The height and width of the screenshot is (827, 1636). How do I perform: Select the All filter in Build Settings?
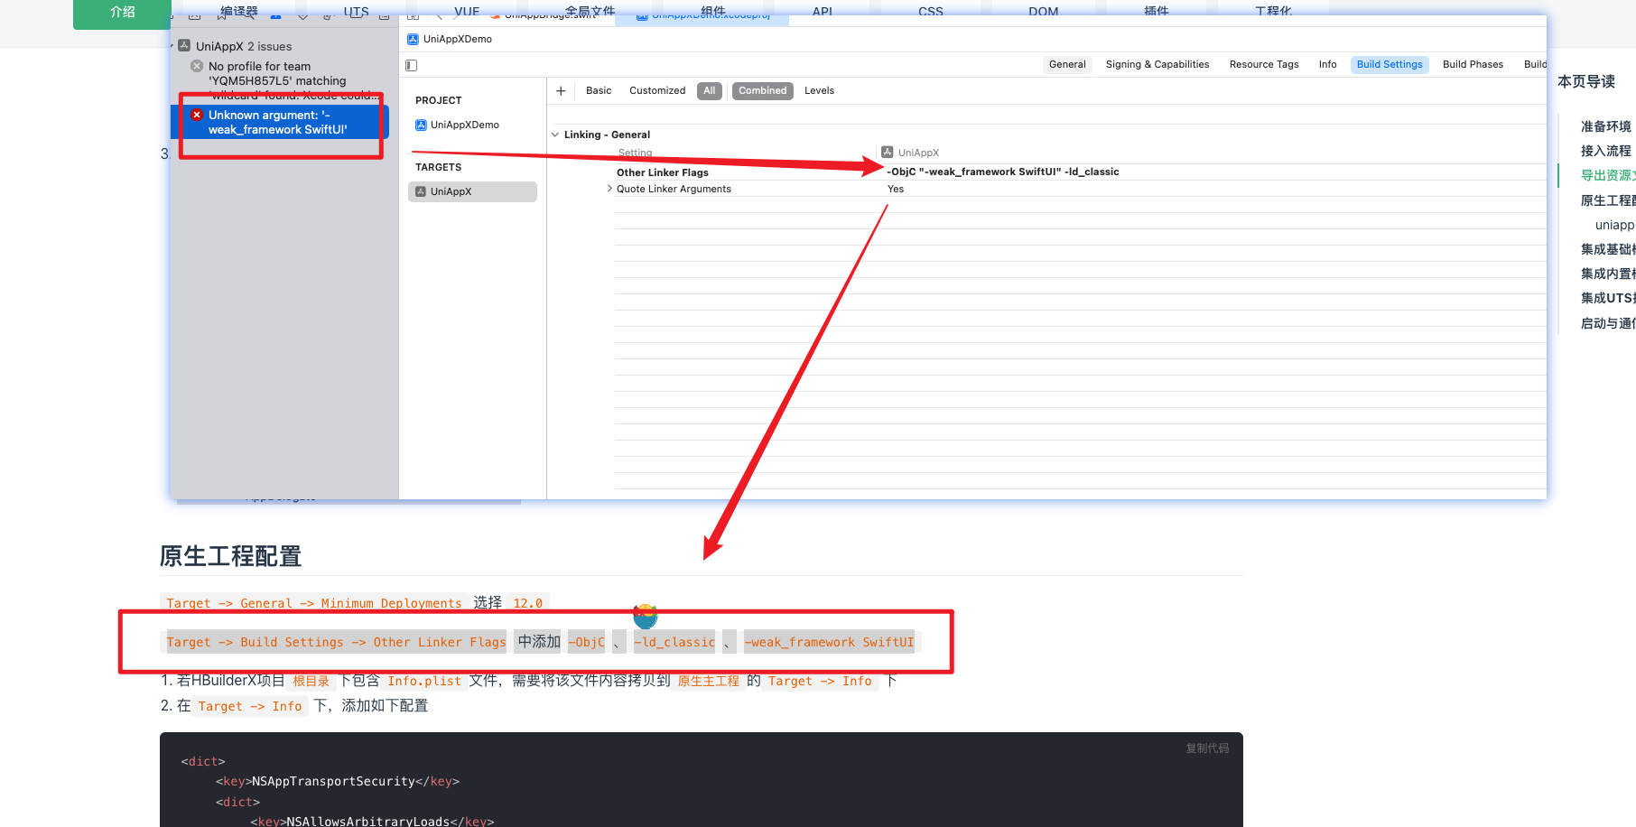coord(710,90)
